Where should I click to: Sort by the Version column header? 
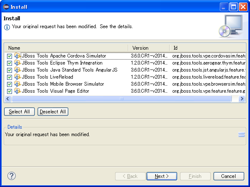(149, 48)
